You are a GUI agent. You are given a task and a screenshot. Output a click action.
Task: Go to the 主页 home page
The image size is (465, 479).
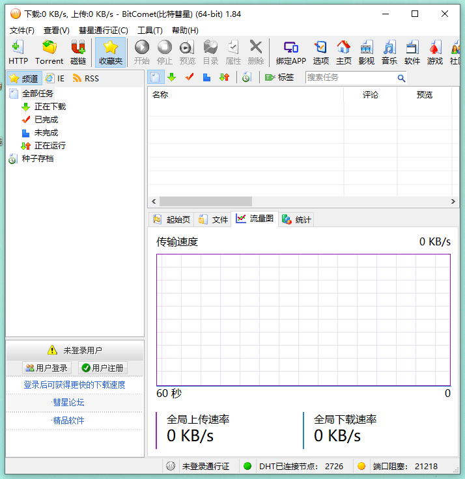click(344, 52)
